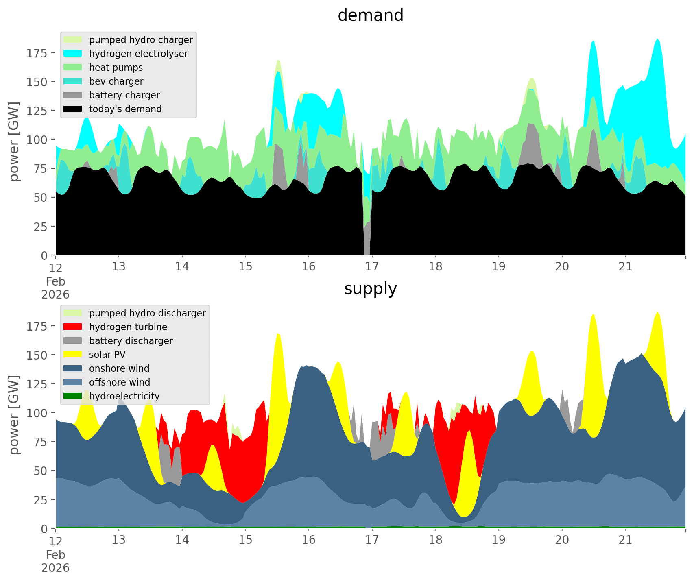Select the bev charger legend color box
The height and width of the screenshot is (582, 694).
click(x=73, y=81)
